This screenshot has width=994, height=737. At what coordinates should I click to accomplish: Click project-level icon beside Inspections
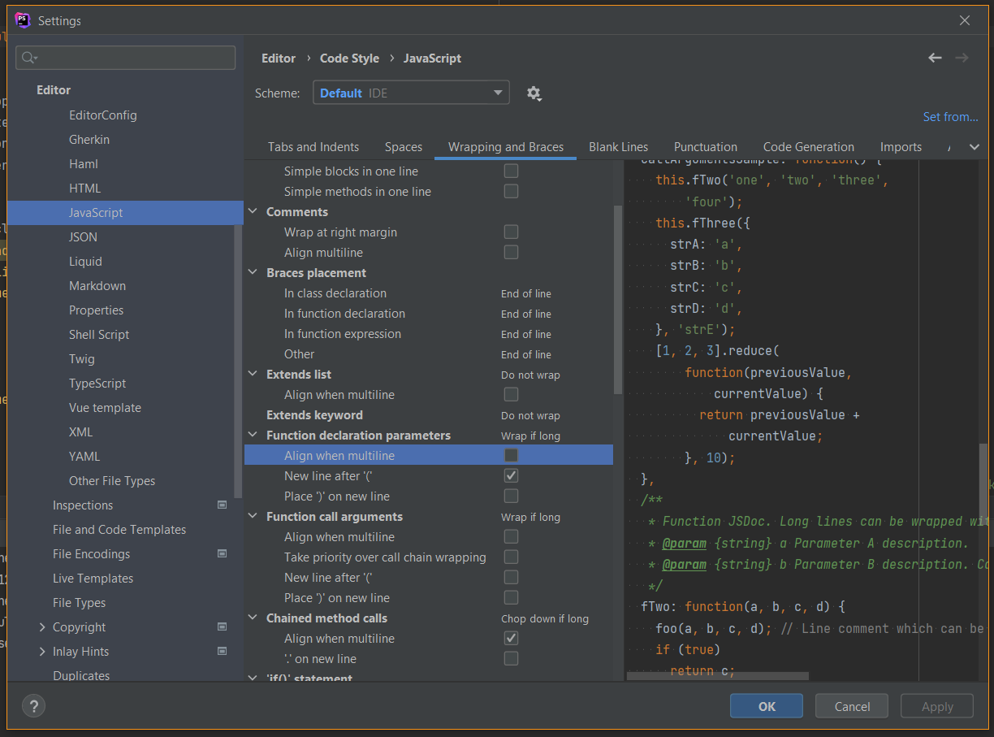click(222, 505)
